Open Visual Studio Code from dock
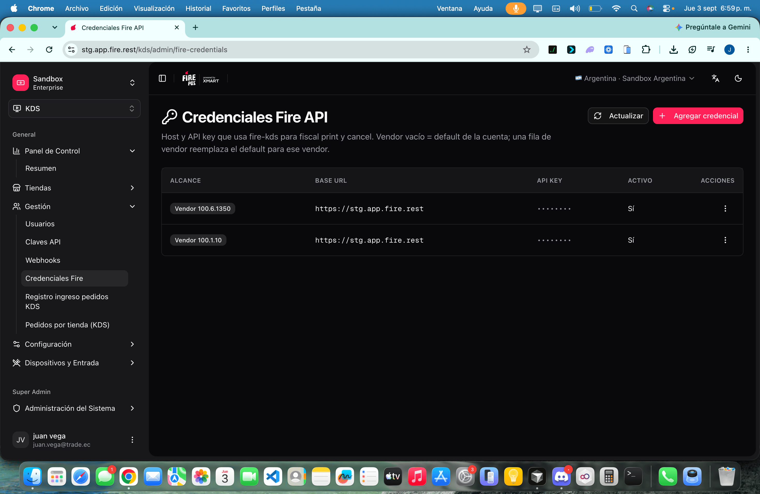The image size is (760, 494). pos(273,476)
